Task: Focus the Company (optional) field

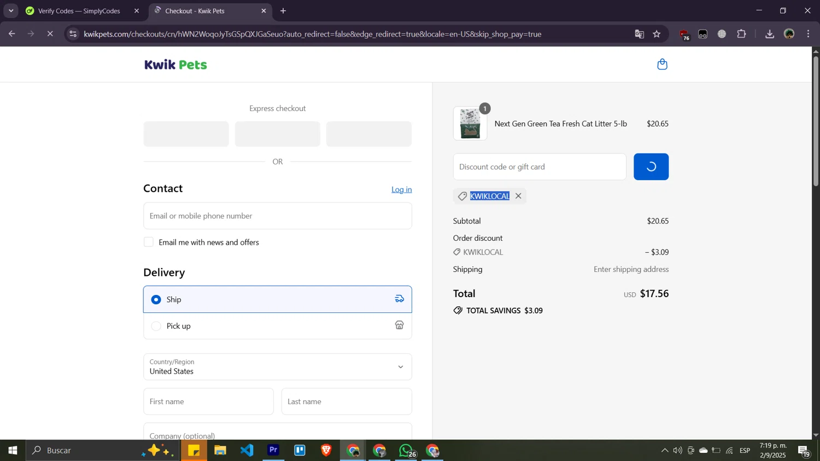Action: (277, 432)
